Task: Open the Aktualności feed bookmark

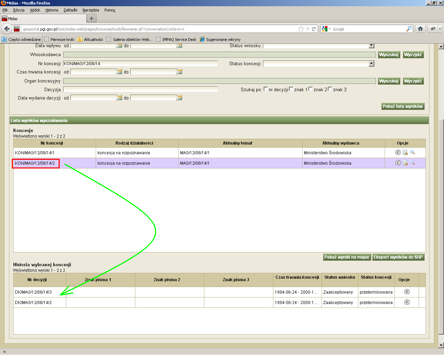Action: click(90, 40)
